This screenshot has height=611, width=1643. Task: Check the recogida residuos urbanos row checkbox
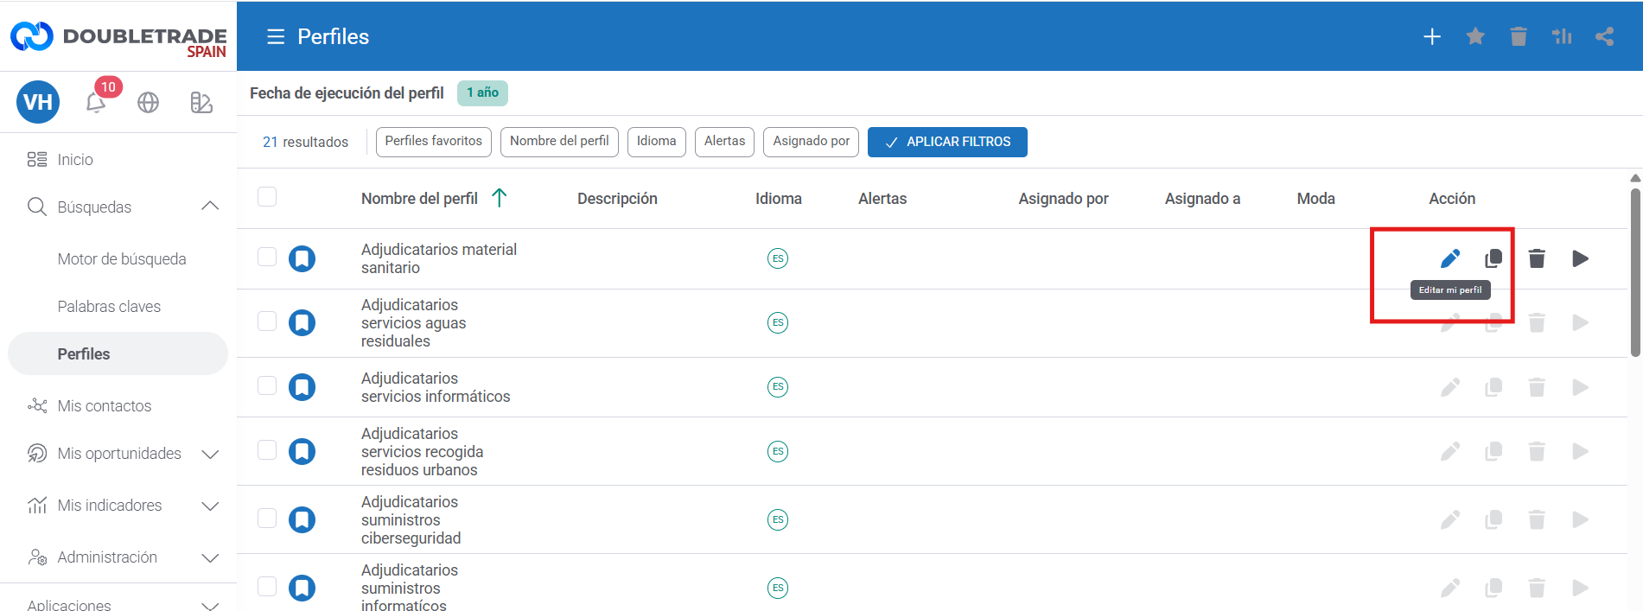click(x=267, y=449)
